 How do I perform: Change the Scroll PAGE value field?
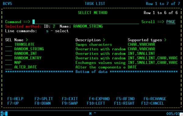pyautogui.click(x=171, y=22)
